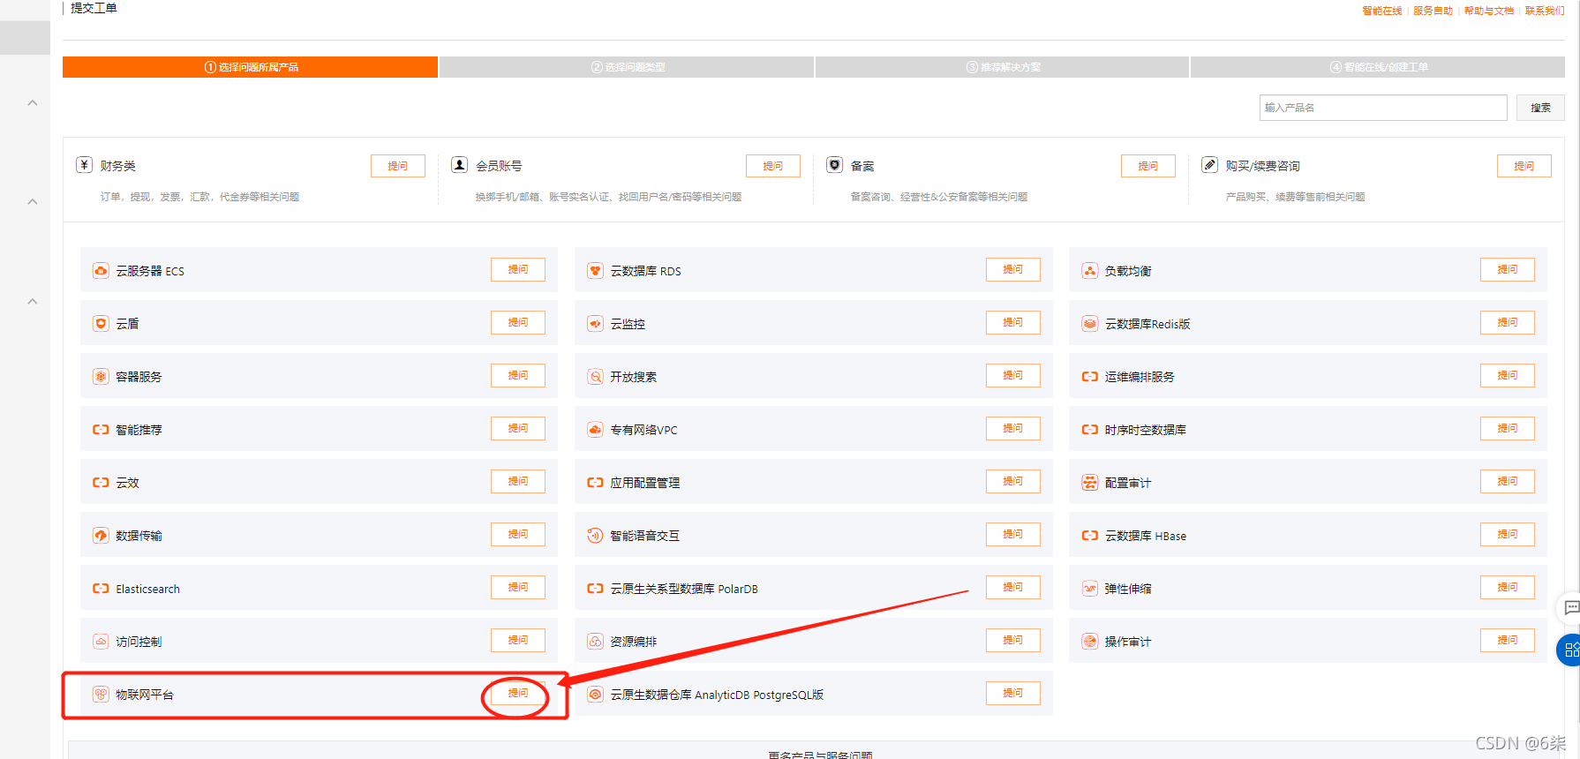This screenshot has width=1580, height=759.
Task: Click the 运维编排服务 product name
Action: click(1140, 377)
